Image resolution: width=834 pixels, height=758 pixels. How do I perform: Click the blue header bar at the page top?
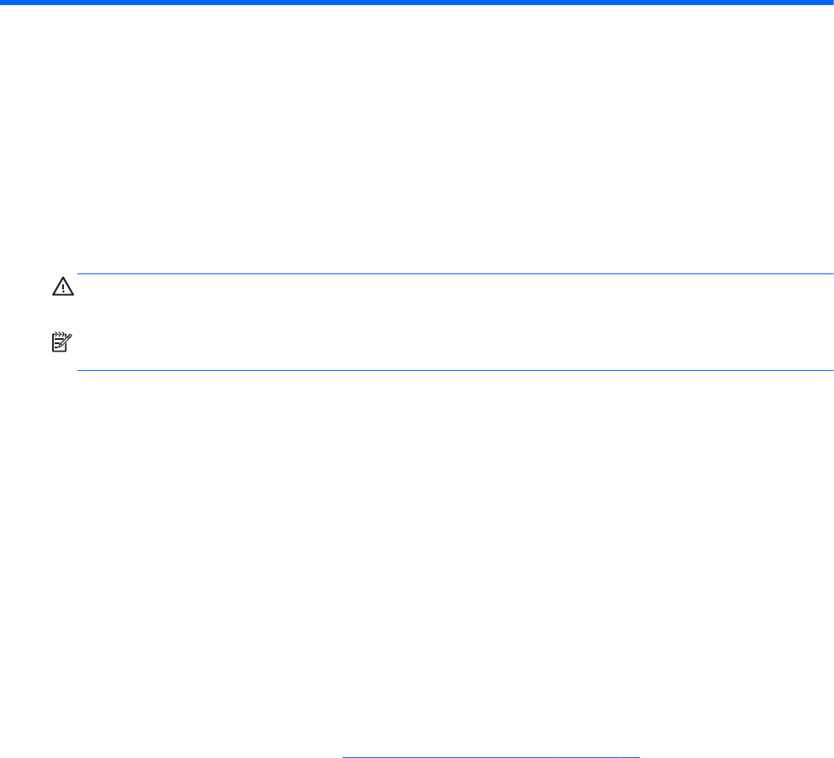pyautogui.click(x=417, y=3)
